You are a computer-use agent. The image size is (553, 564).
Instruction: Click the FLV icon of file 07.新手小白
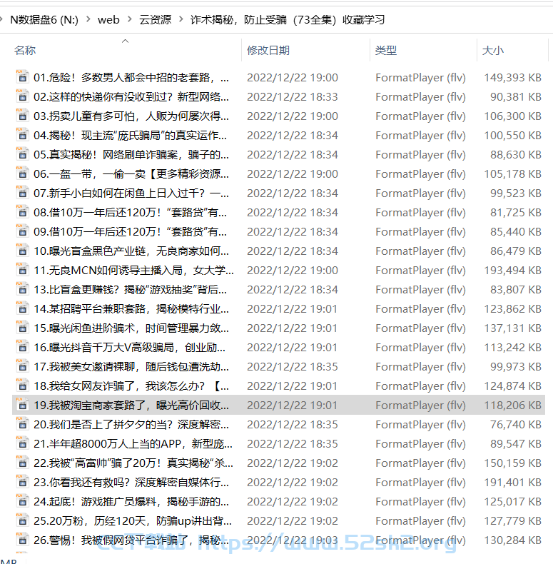[22, 193]
